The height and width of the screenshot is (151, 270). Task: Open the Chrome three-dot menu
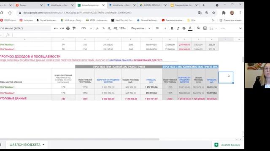click(x=240, y=13)
